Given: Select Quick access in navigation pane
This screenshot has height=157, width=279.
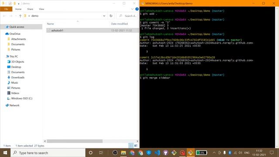Looking at the screenshot, I should point(17,27).
